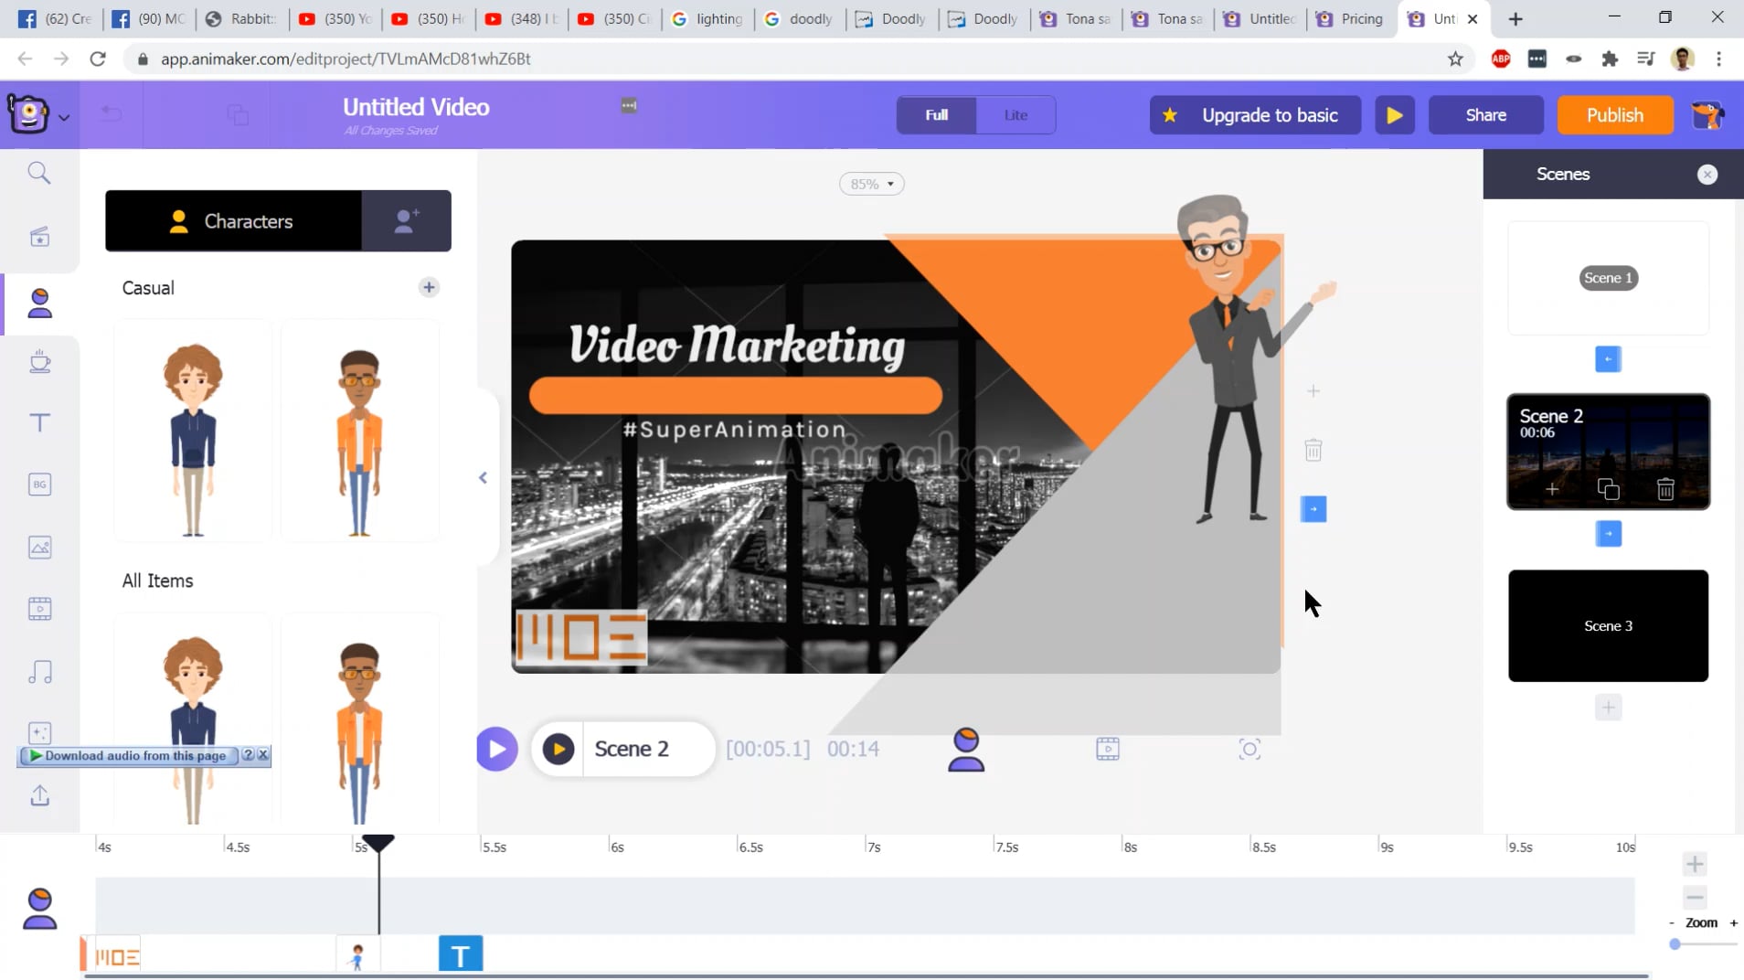Screen dimensions: 1744x980
Task: Click the 7s mark on timeline ruler
Action: pos(874,847)
